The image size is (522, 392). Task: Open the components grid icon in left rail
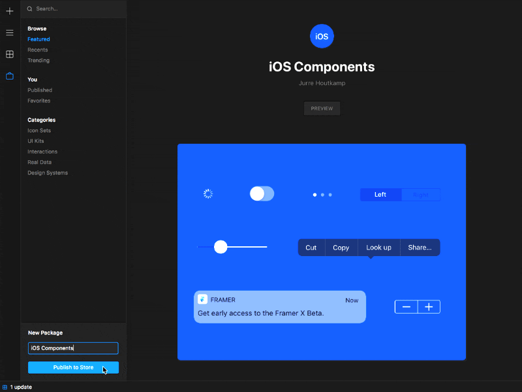[10, 54]
